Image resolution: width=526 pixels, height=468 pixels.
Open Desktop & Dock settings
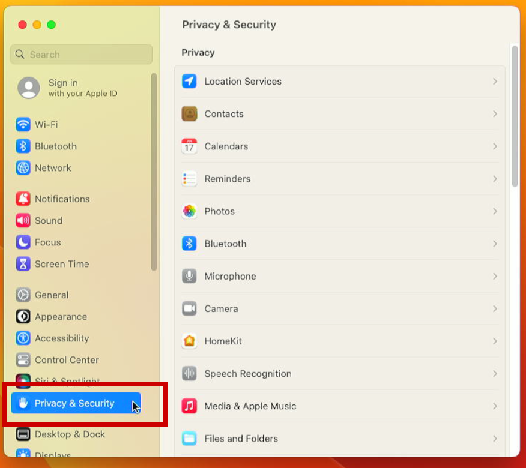(x=70, y=434)
